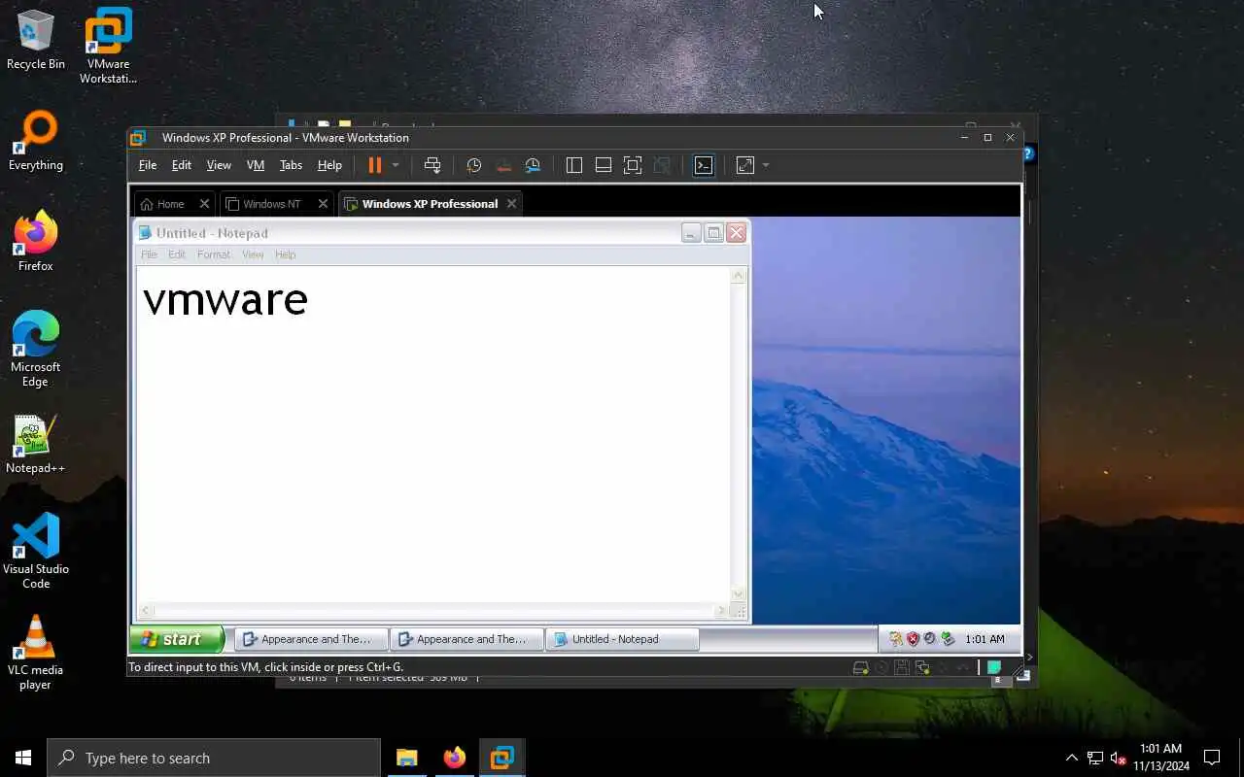The width and height of the screenshot is (1244, 777).
Task: Close the Windows XP Professional tab
Action: [511, 204]
